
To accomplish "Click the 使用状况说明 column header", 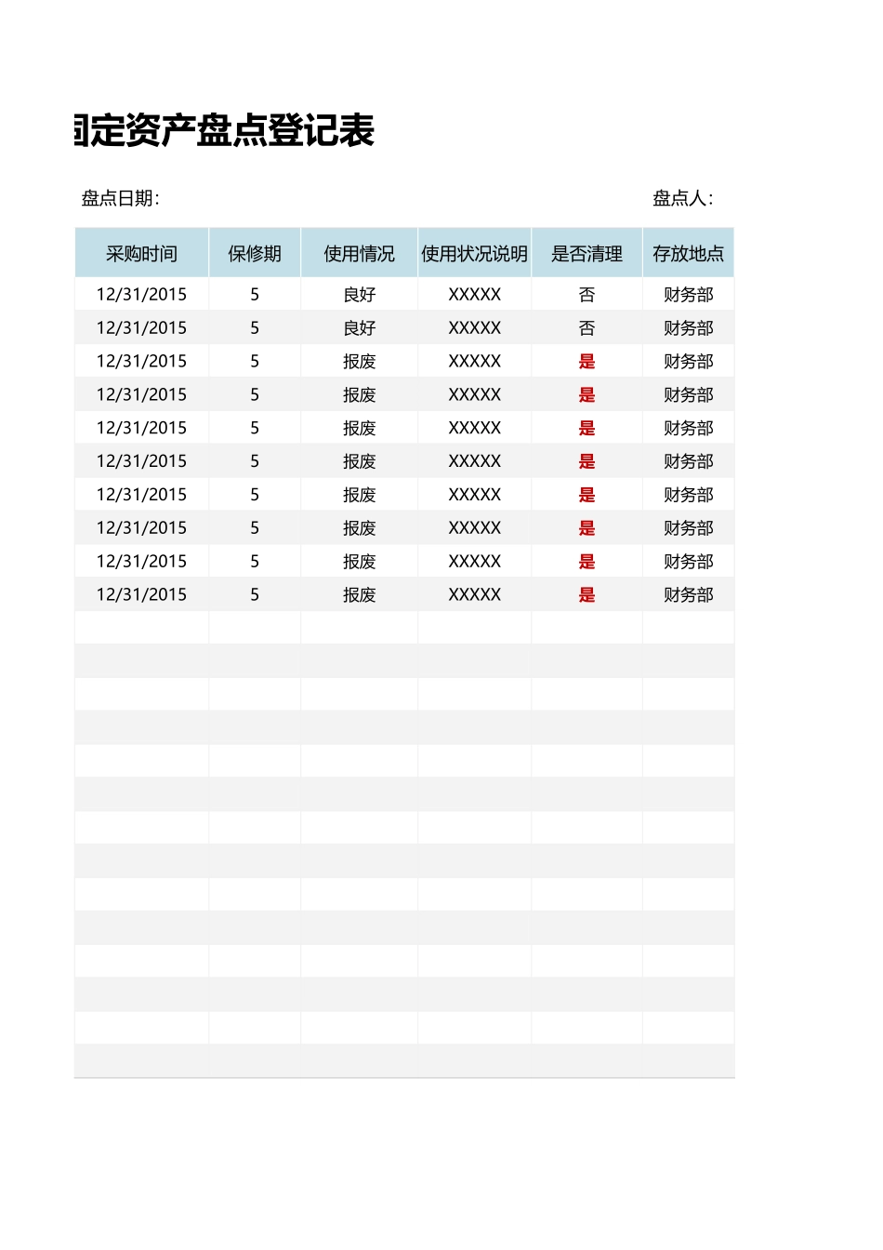I will pos(474,254).
